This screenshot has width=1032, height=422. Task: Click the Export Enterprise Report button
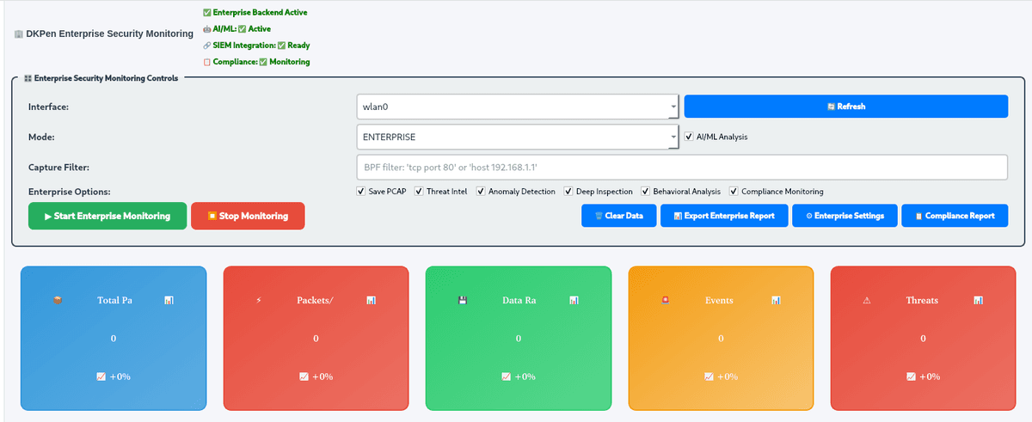pyautogui.click(x=723, y=216)
